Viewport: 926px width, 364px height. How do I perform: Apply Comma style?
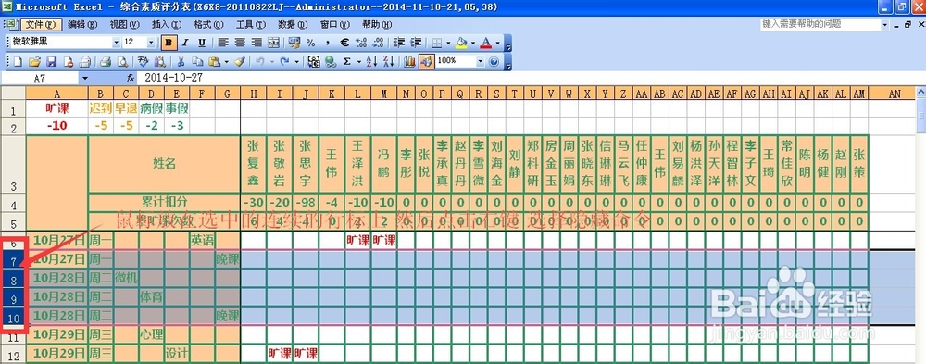(327, 43)
